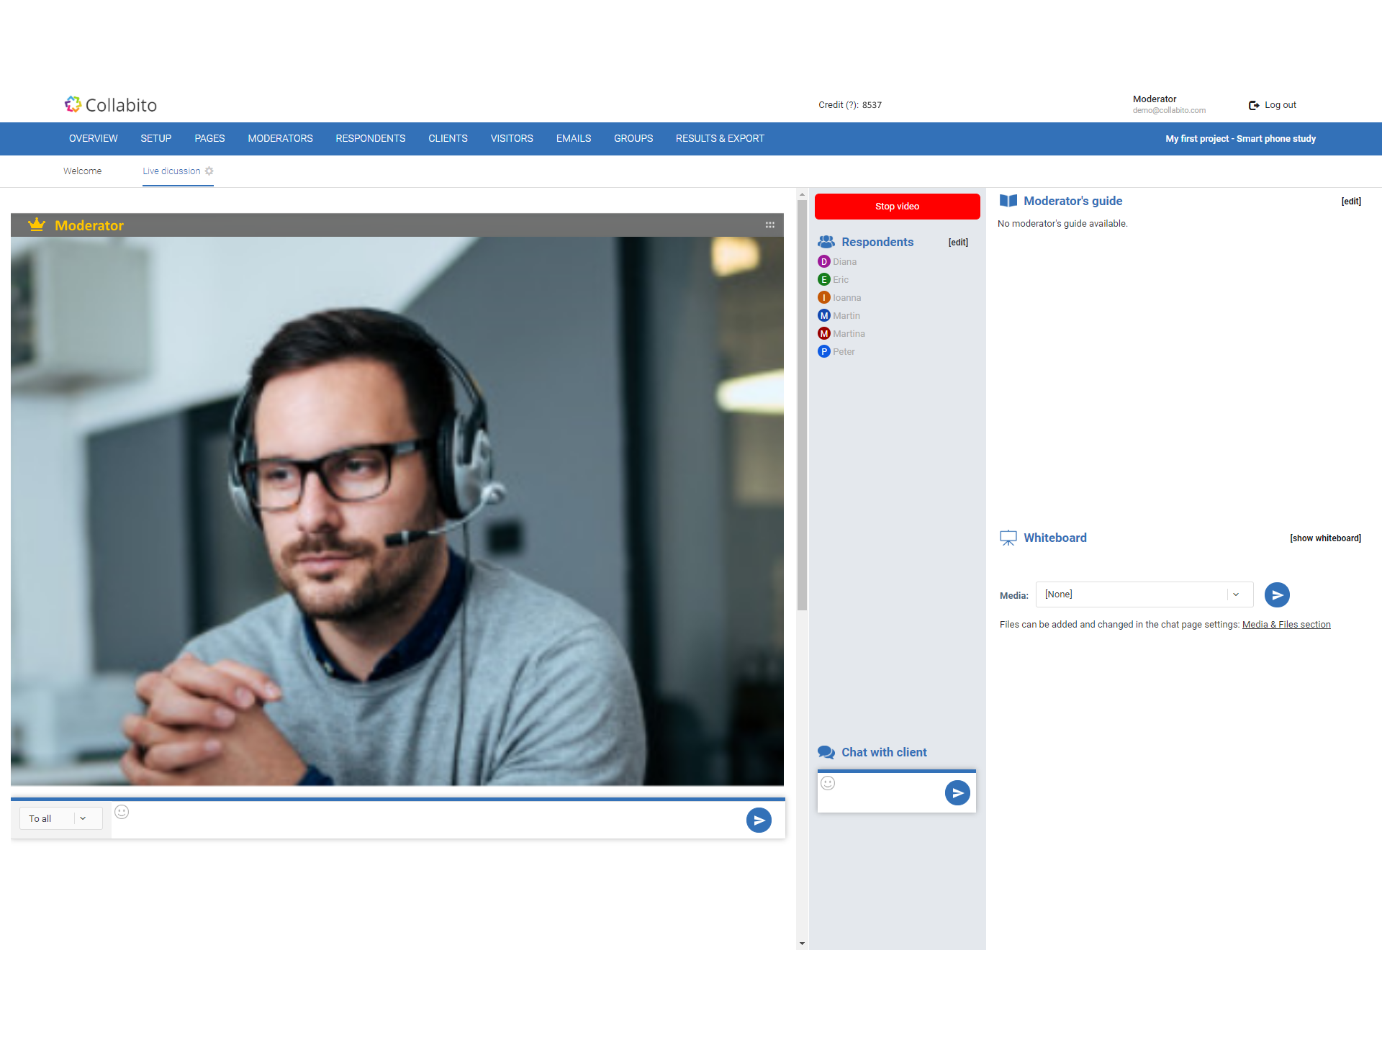
Task: Send message to client with arrow button
Action: [x=957, y=793]
